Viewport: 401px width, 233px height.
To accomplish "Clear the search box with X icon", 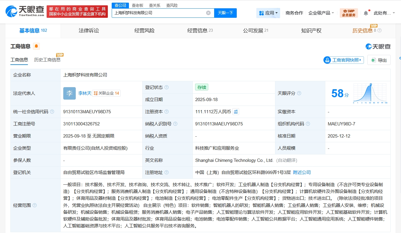I will click(208, 13).
